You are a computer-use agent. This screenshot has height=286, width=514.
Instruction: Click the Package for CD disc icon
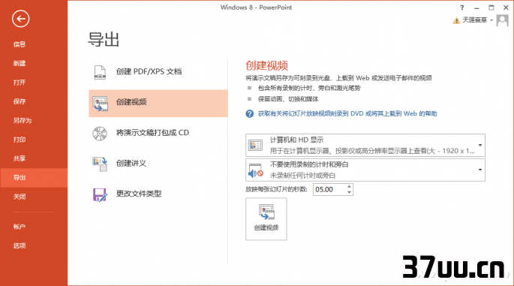point(100,134)
